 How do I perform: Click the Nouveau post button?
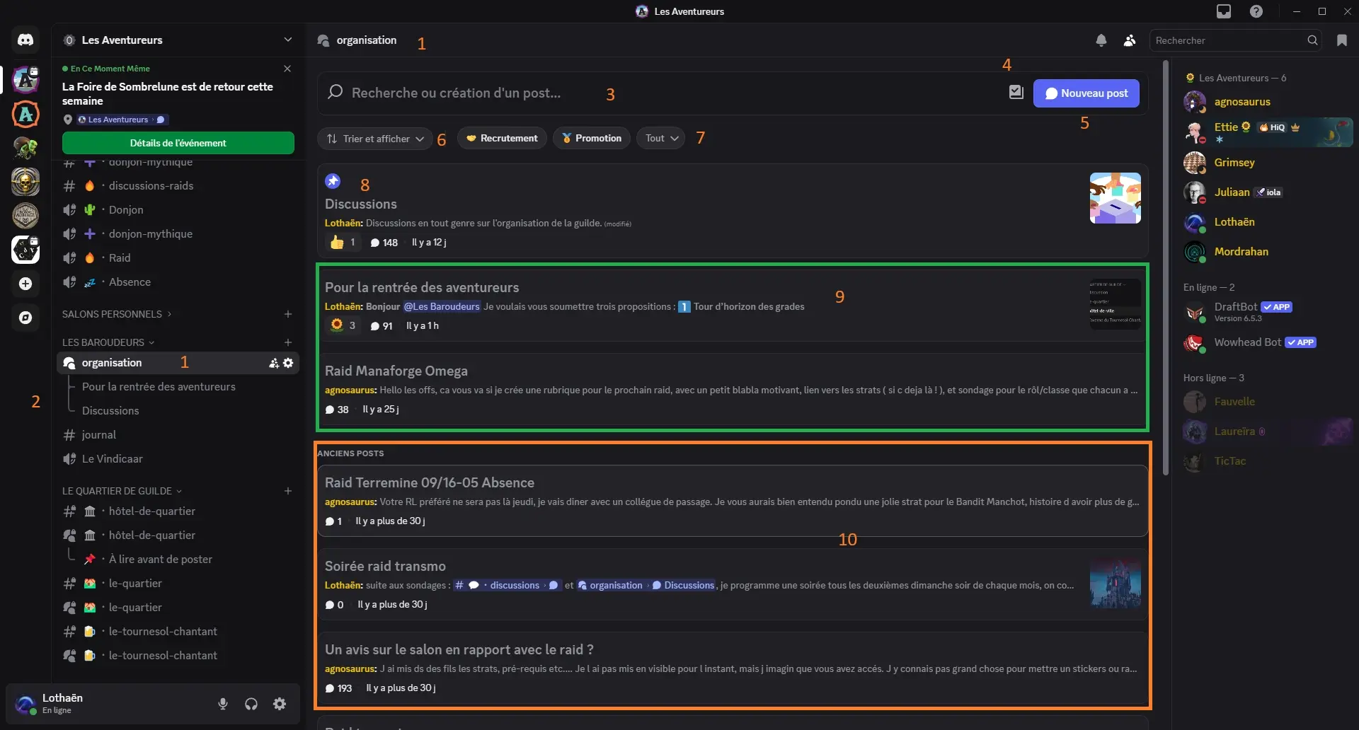click(1086, 93)
